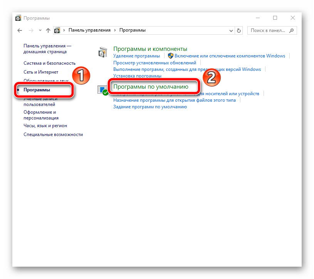Click the refresh button in address bar

tap(239, 30)
